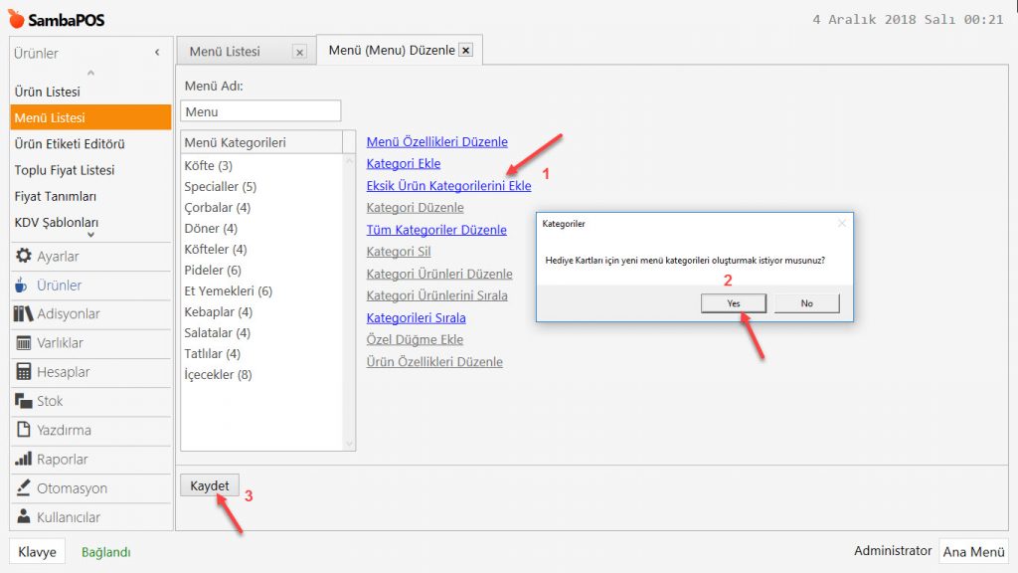Click Yes in the Kategoriler dialog
Screen dimensions: 1018x573
tap(733, 303)
